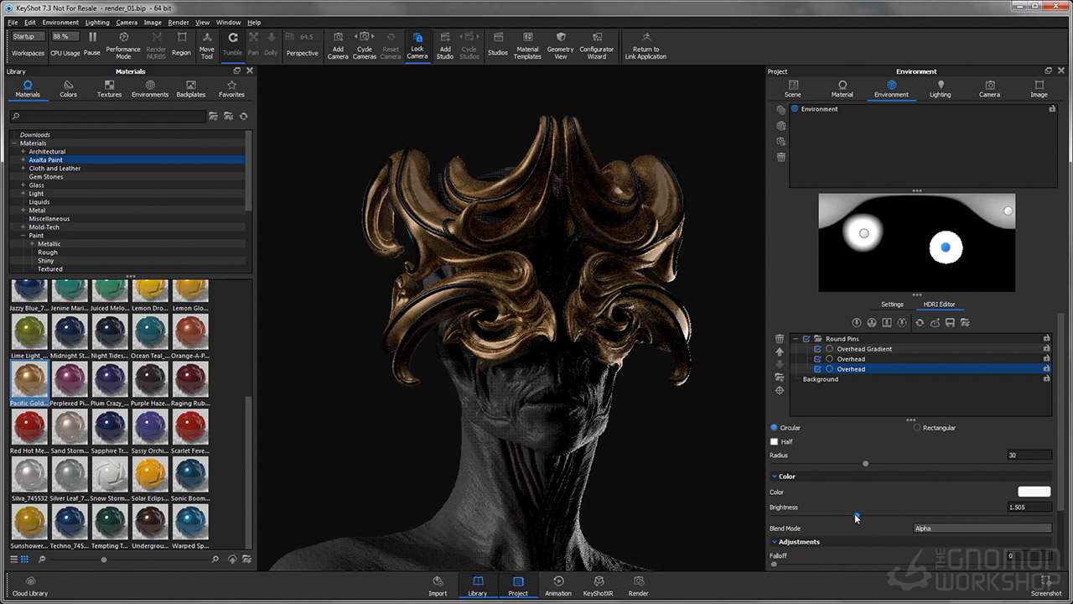Open the Render menu

[x=178, y=23]
